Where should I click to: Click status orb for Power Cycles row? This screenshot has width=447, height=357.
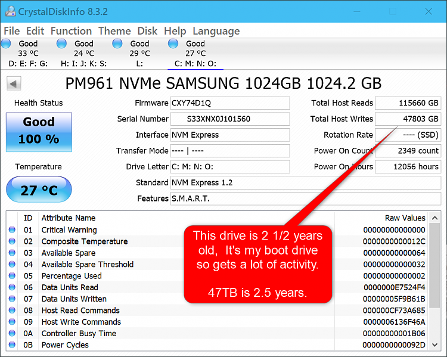12,344
